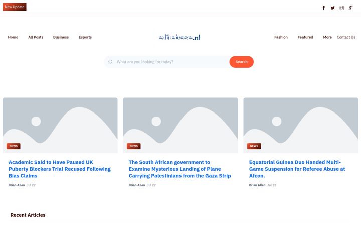Open the All Posts menu item

click(36, 37)
